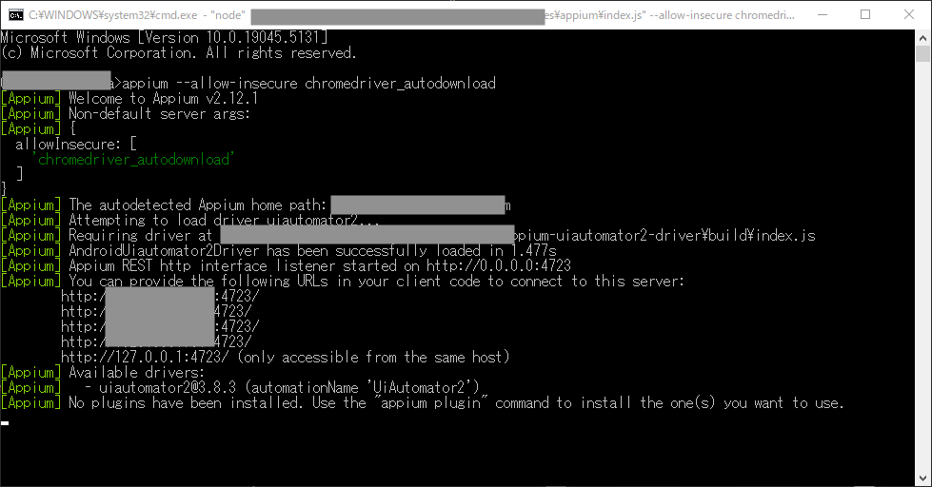Click the scrollbar down arrow
This screenshot has width=932, height=487.
click(x=922, y=478)
